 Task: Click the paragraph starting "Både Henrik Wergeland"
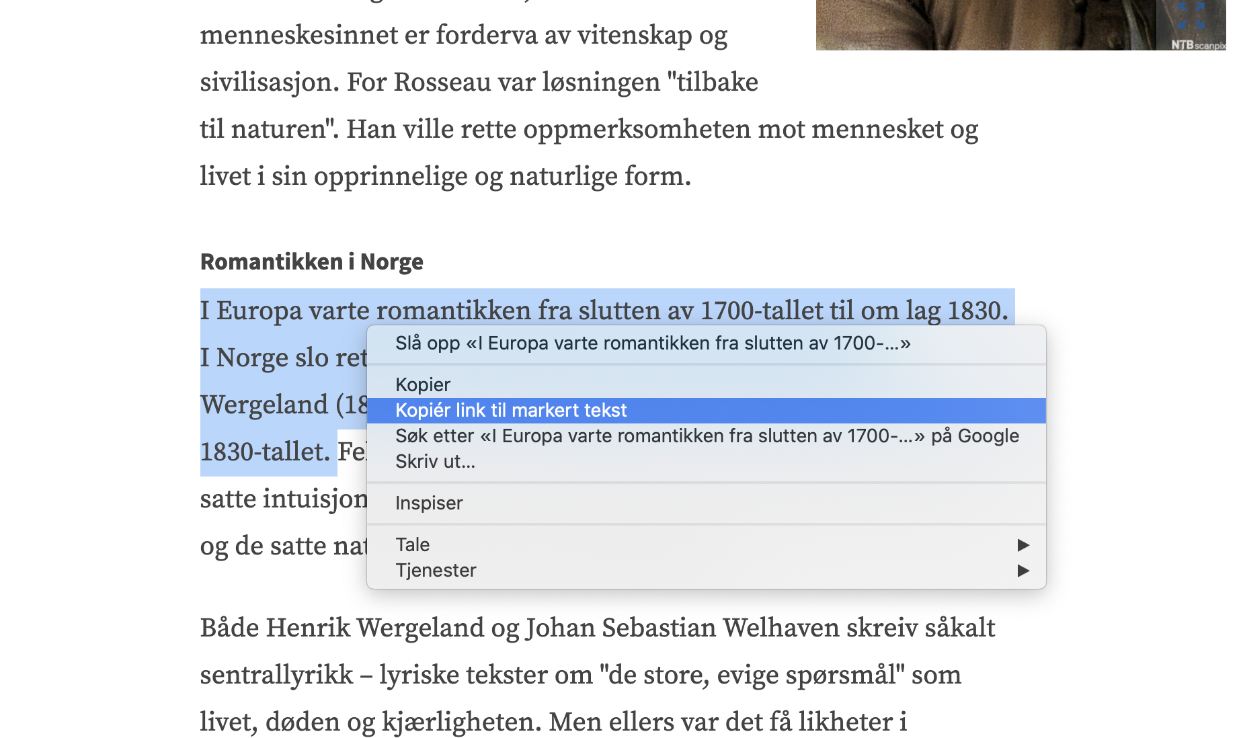pyautogui.click(x=471, y=627)
